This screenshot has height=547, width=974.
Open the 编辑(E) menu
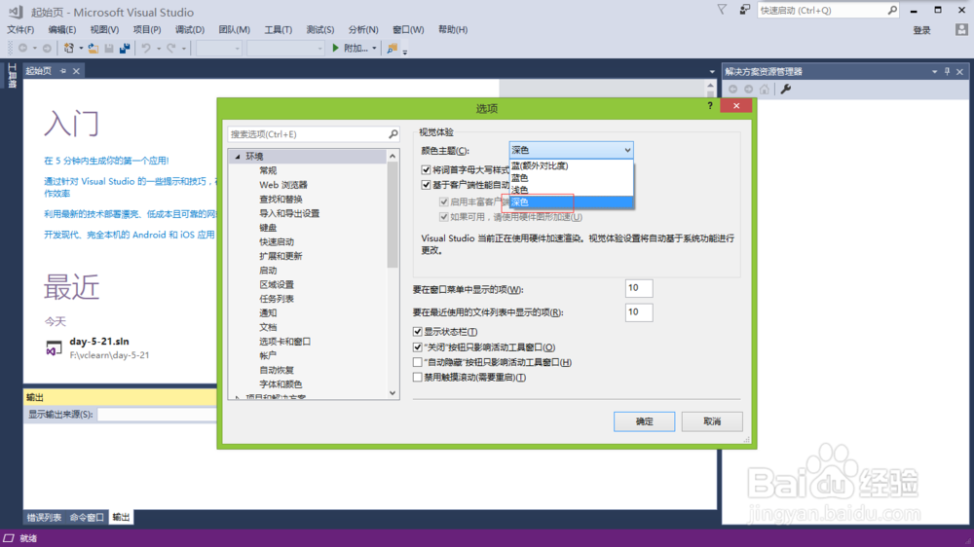pos(62,29)
